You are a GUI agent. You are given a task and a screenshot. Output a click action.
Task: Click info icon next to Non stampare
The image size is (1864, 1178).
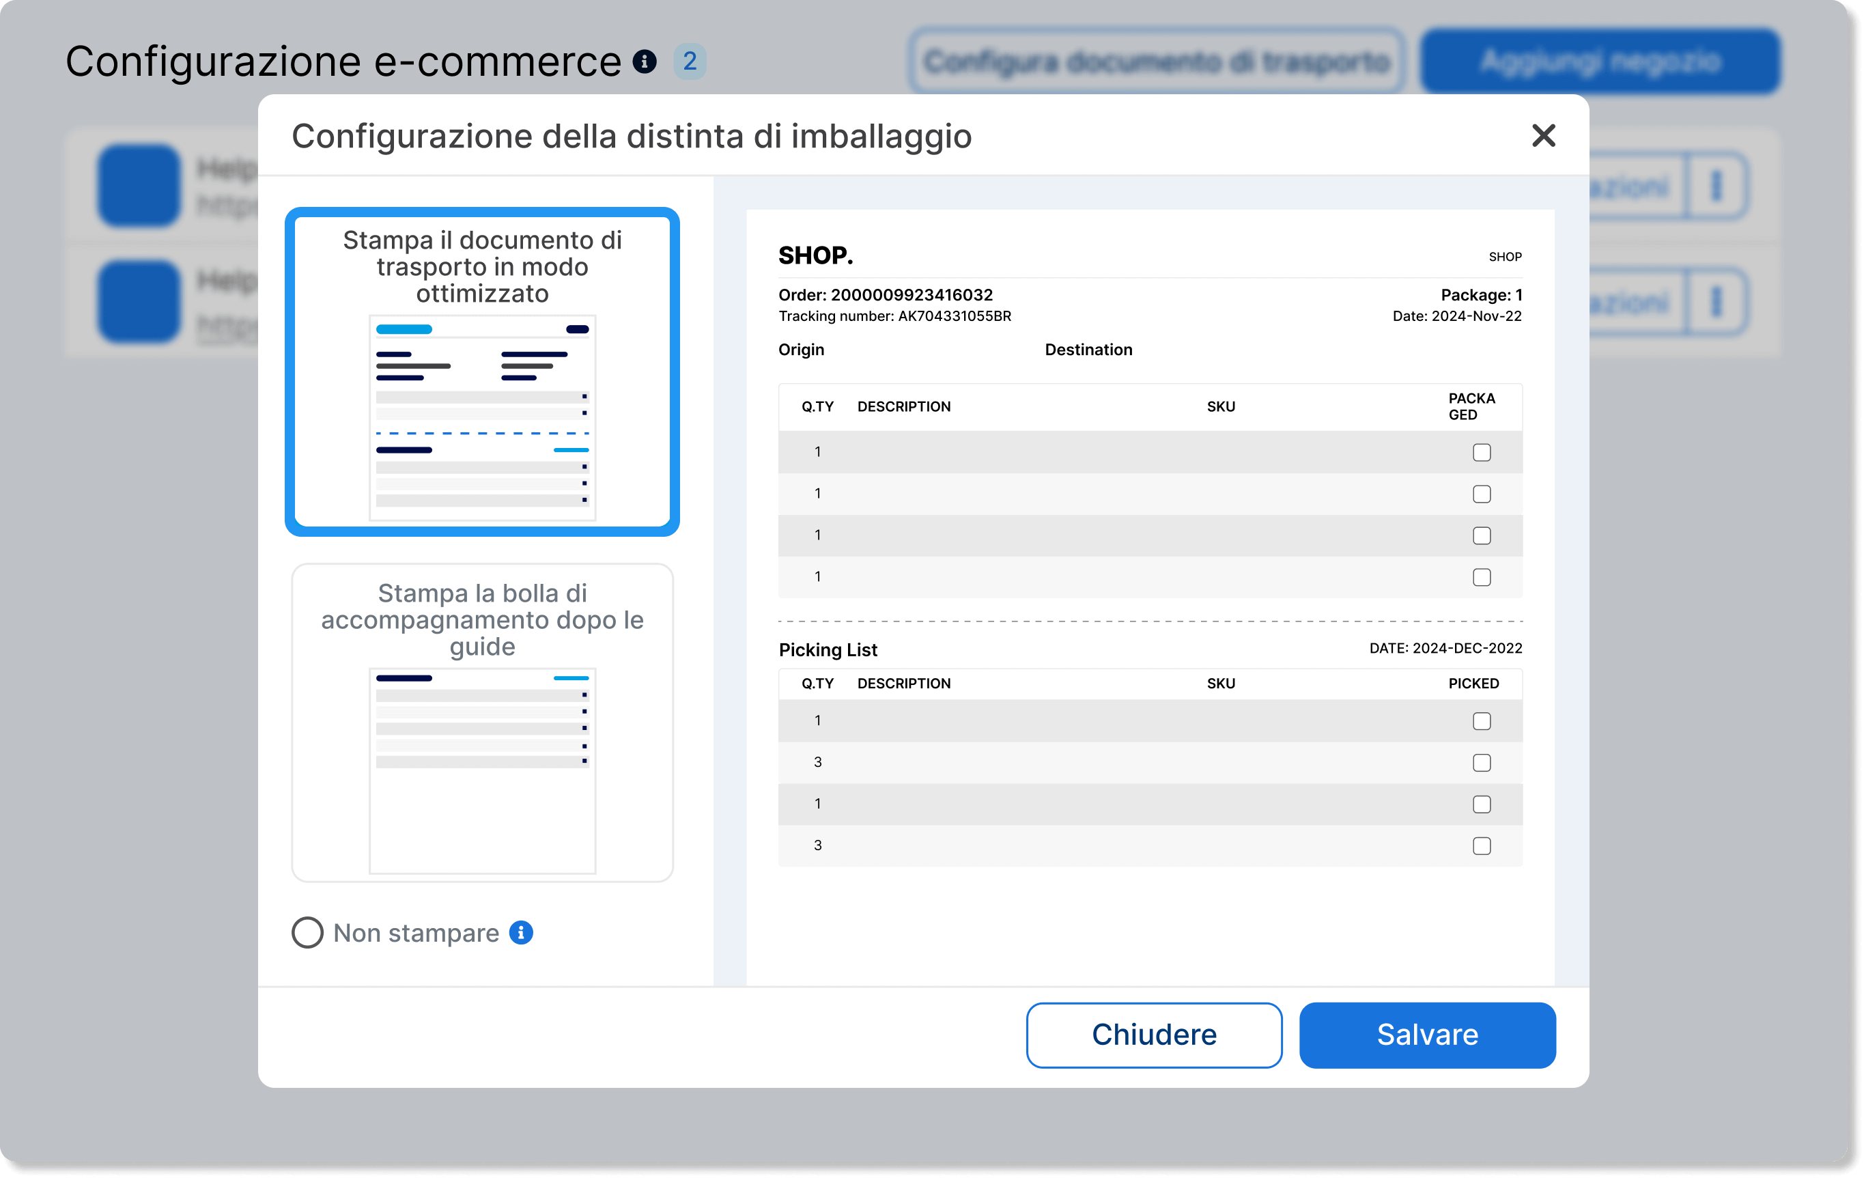click(x=521, y=933)
